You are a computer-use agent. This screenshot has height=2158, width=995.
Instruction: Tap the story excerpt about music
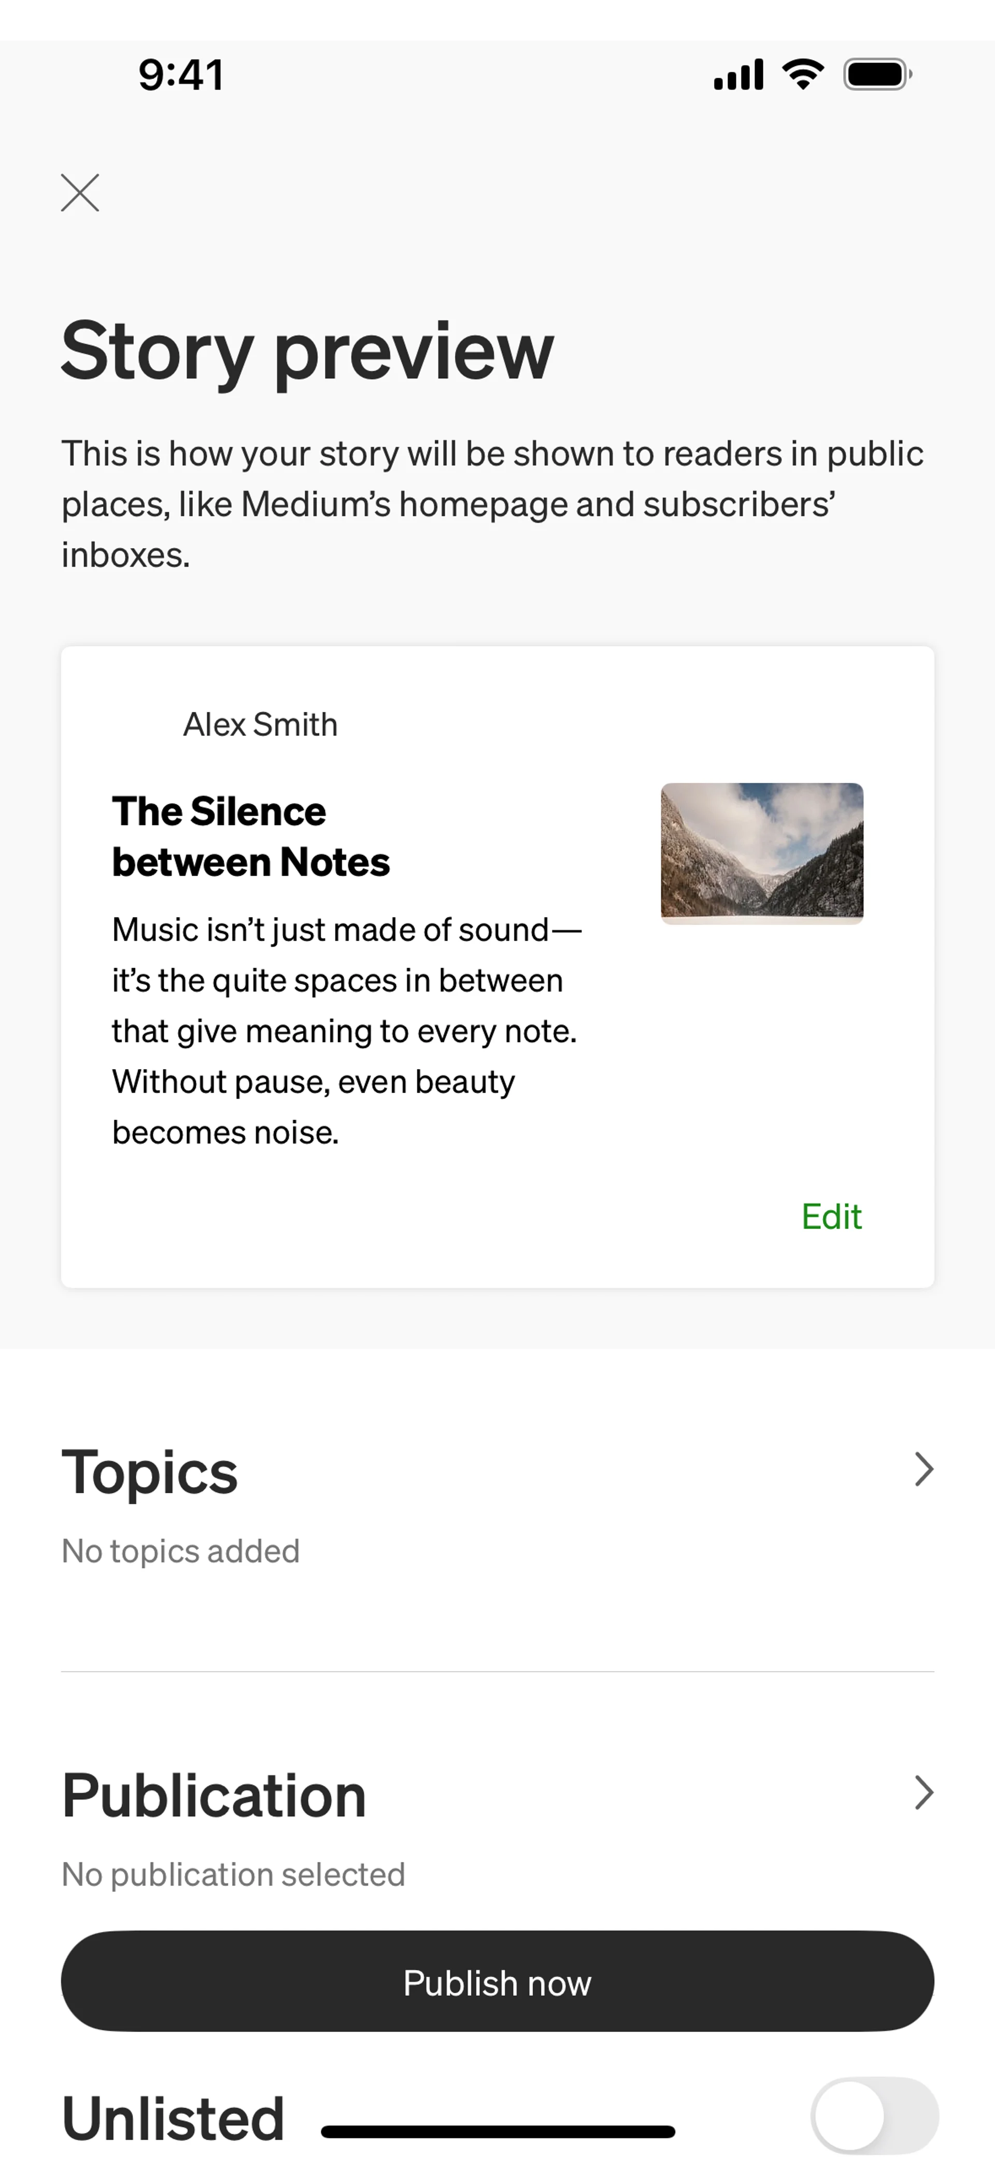click(x=346, y=1030)
